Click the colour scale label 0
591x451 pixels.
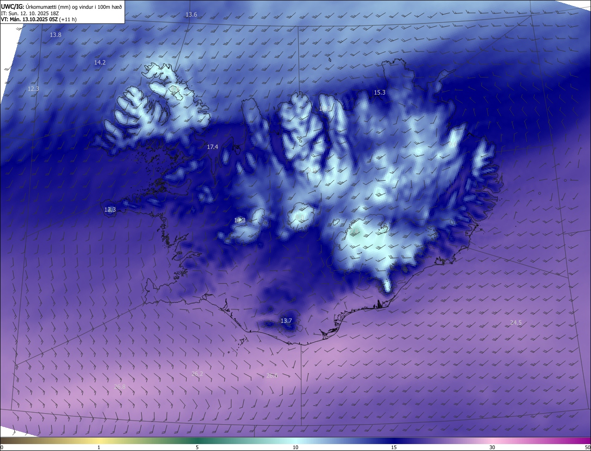click(1, 447)
